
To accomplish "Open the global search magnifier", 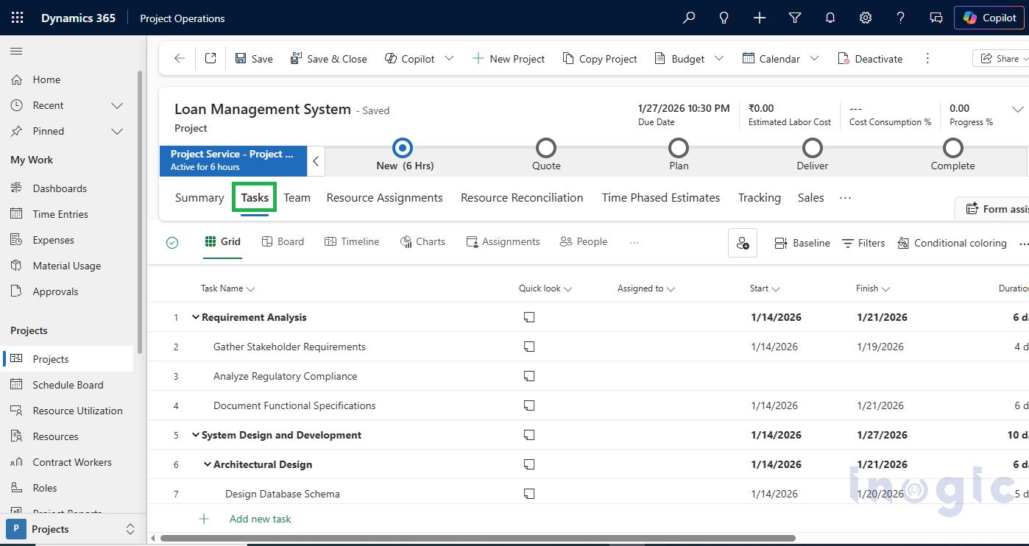I will [x=688, y=17].
